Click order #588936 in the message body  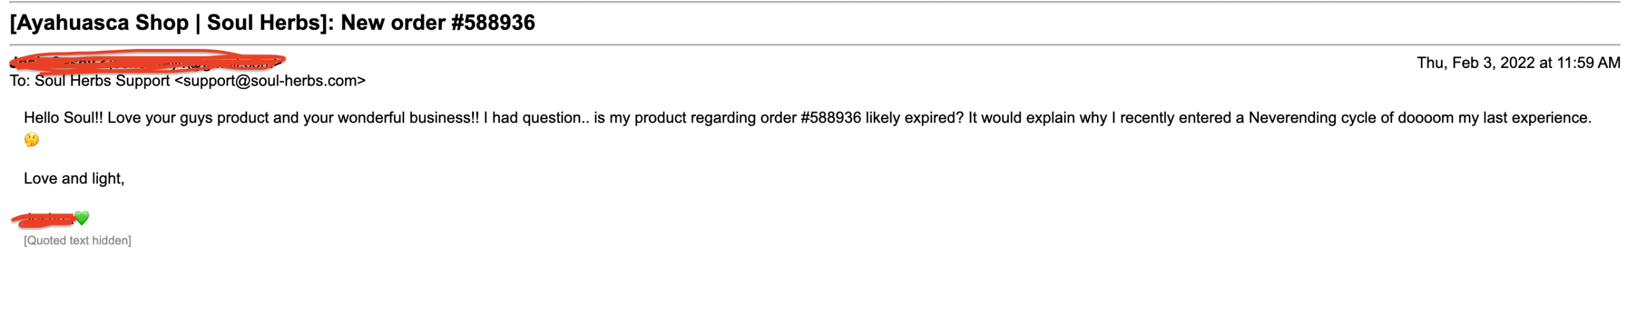[830, 118]
